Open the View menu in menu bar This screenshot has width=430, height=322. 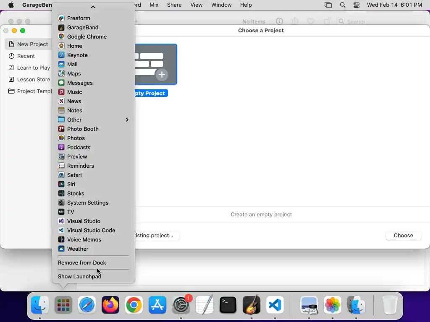click(197, 5)
